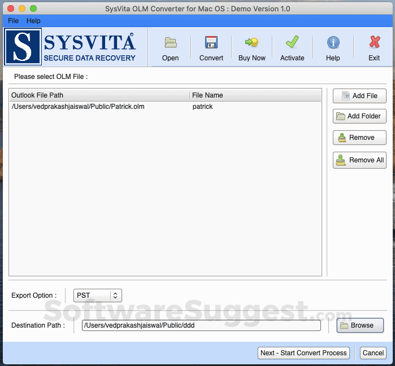Click the Activate green checkmark icon
This screenshot has width=395, height=366.
pyautogui.click(x=292, y=42)
